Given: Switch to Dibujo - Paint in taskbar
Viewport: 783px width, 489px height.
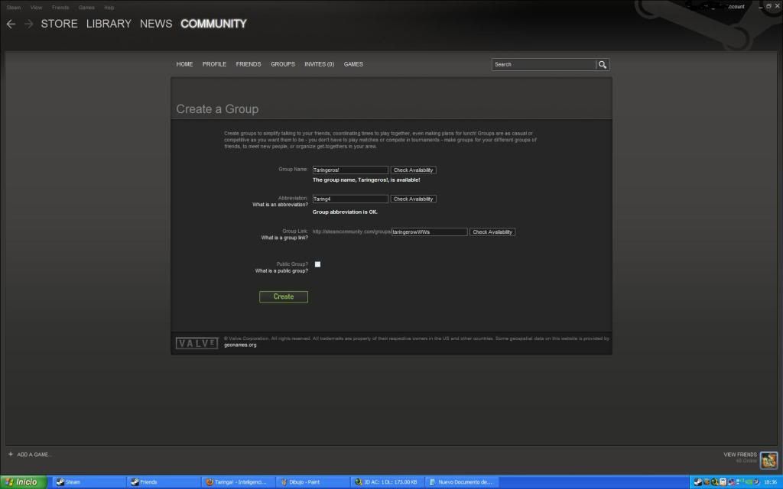Looking at the screenshot, I should [313, 482].
